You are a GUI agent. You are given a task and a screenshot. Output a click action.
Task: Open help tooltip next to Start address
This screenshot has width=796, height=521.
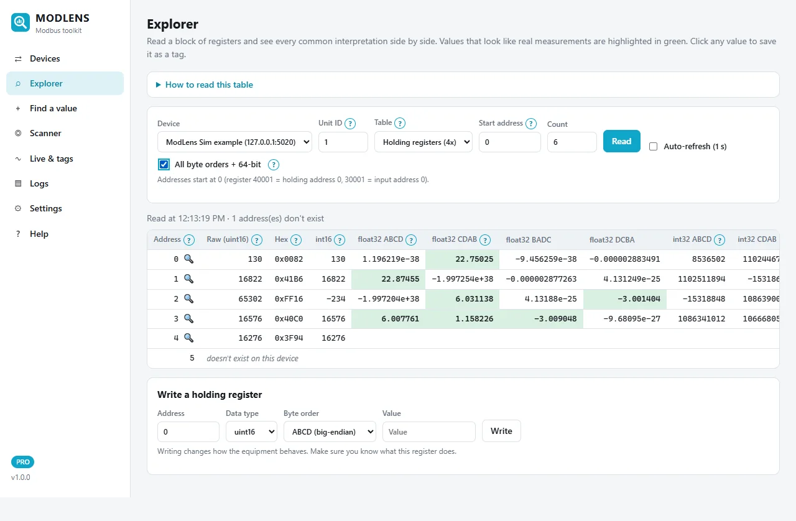[530, 123]
